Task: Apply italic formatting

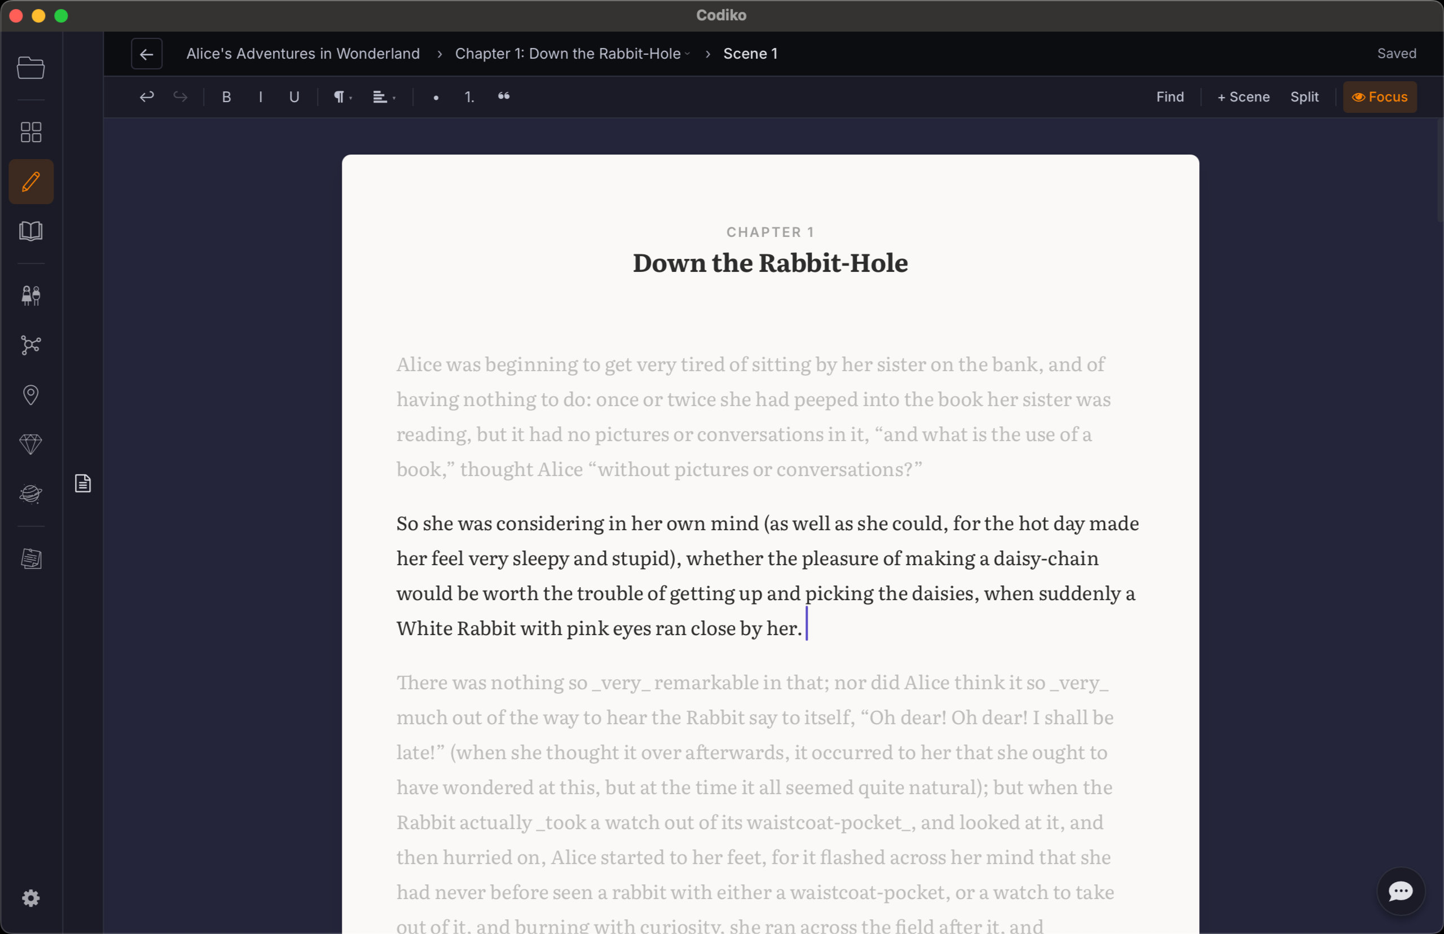Action: [261, 97]
